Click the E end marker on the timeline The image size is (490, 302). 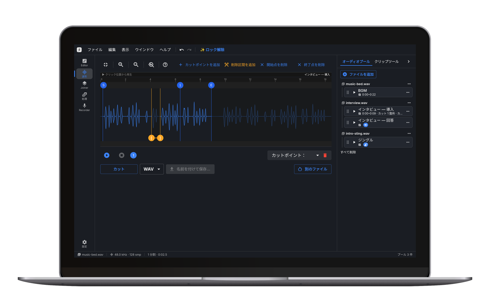click(211, 85)
